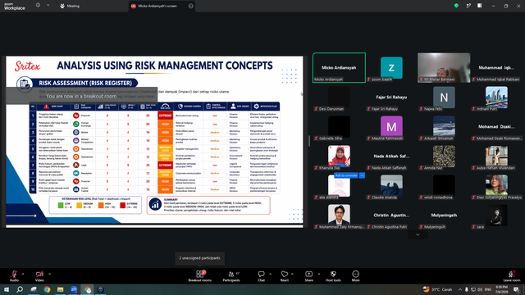Click the Share screen button

pyautogui.click(x=308, y=276)
